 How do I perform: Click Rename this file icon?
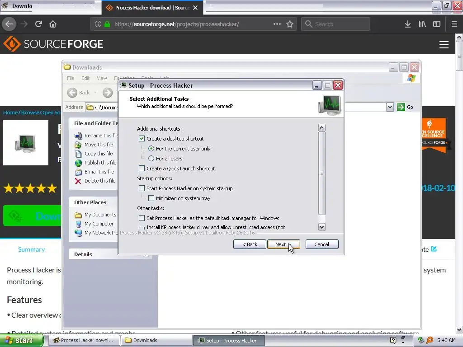[78, 136]
